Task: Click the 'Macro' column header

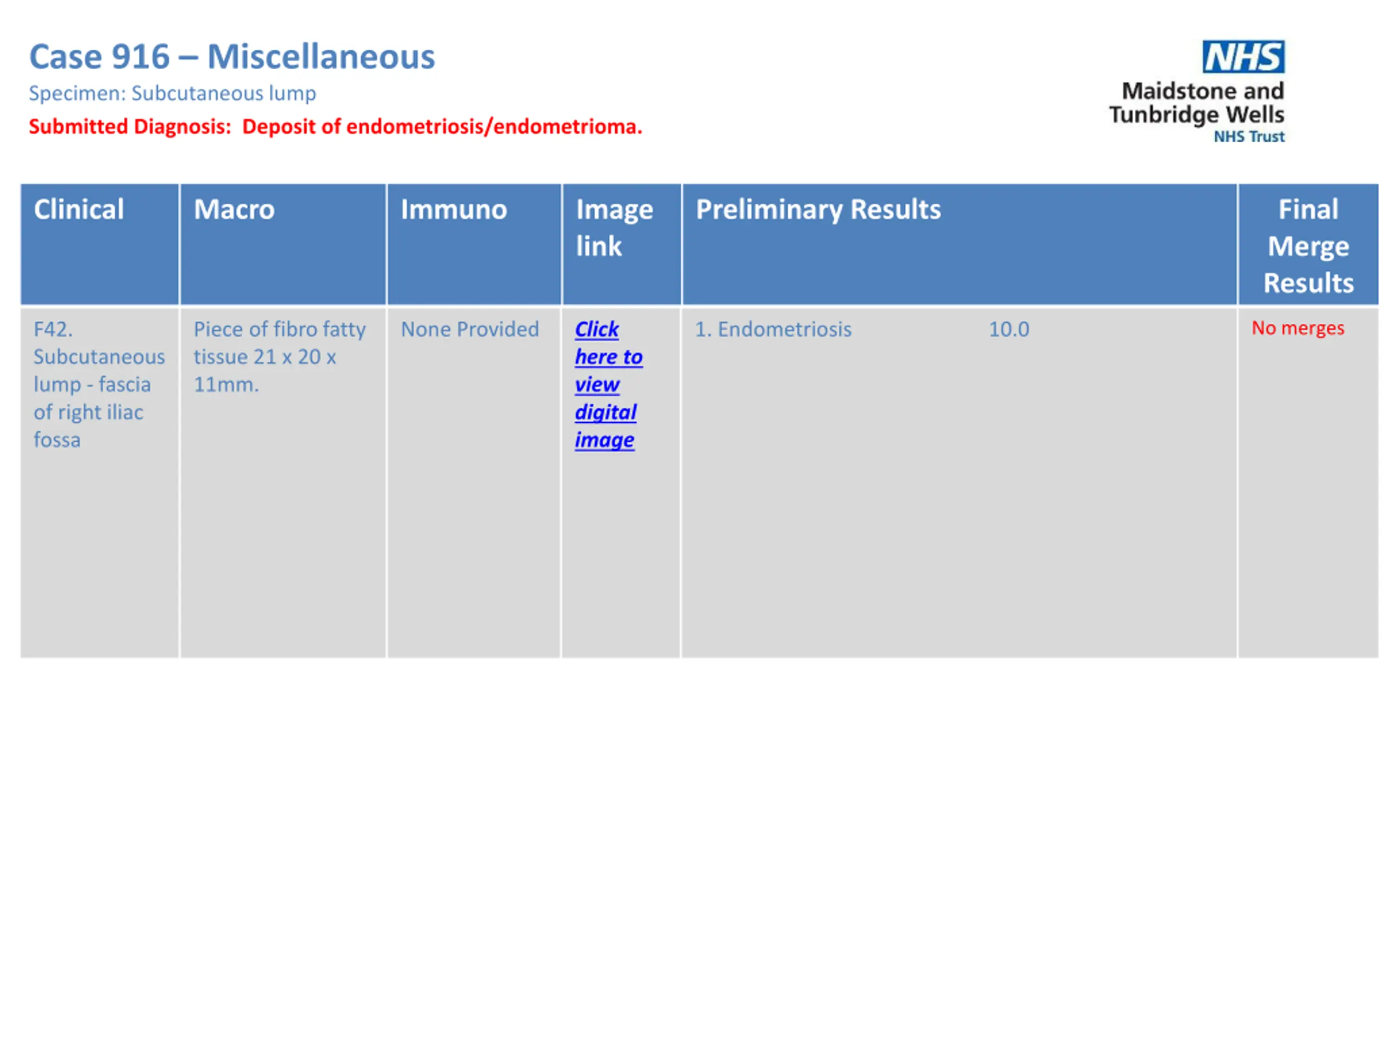Action: (x=283, y=244)
